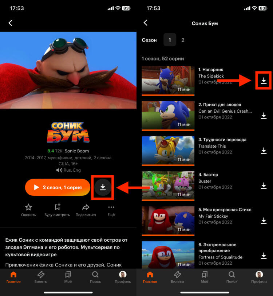Download episode 4 Бастер
The width and height of the screenshot is (273, 296).
[264, 186]
